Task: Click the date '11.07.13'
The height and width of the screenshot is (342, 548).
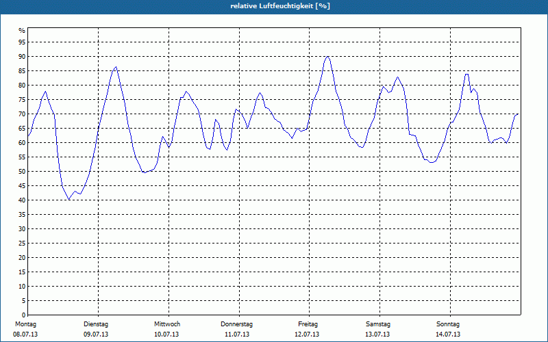Action: (x=237, y=334)
